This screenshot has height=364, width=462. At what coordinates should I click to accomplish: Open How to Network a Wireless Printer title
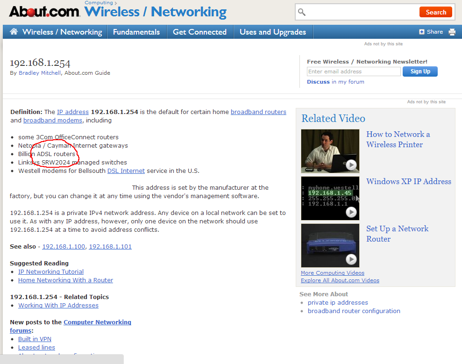coord(398,139)
